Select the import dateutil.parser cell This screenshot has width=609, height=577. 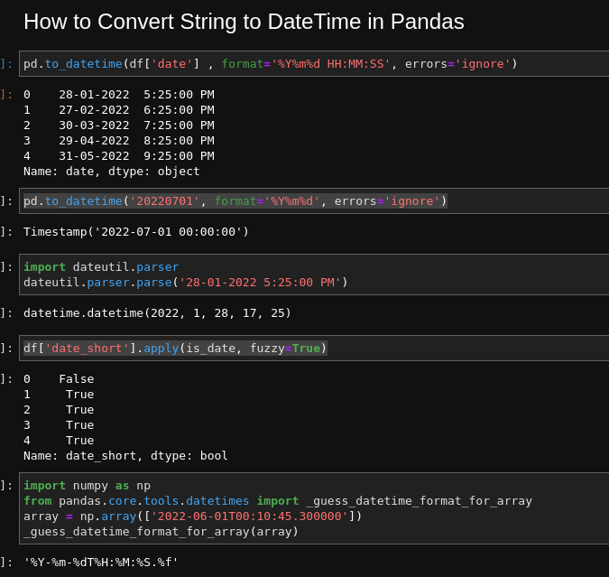(x=314, y=275)
